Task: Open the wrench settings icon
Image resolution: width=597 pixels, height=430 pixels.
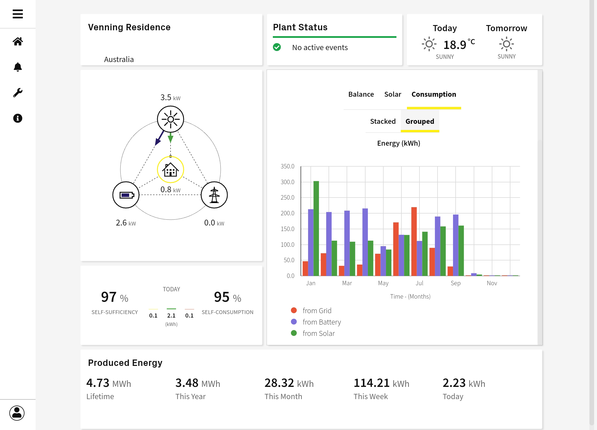Action: click(x=18, y=93)
